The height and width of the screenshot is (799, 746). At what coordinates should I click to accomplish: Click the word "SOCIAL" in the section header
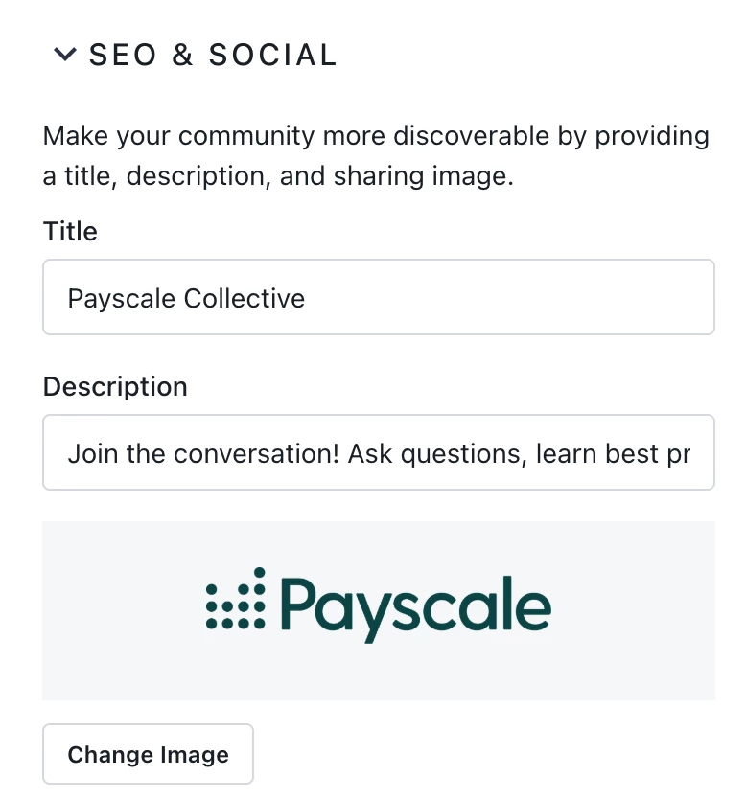point(273,55)
